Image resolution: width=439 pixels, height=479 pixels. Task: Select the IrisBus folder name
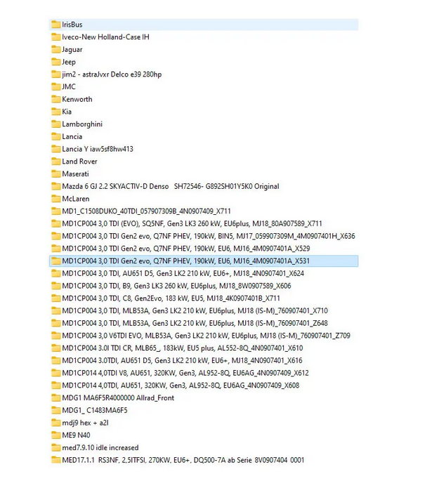pyautogui.click(x=72, y=25)
